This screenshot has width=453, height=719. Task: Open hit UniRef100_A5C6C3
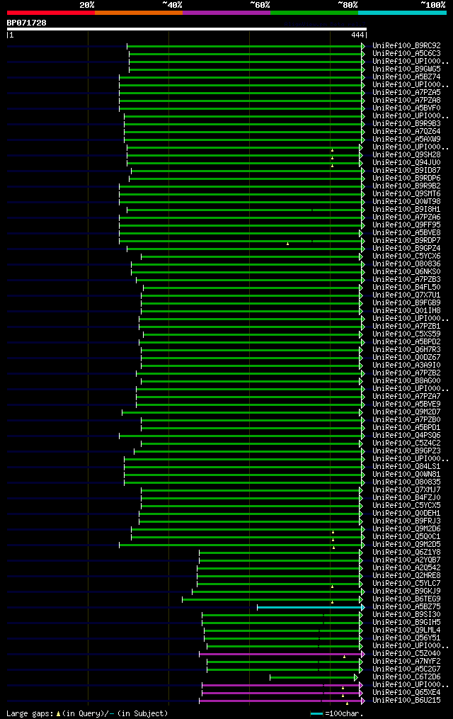pos(406,54)
